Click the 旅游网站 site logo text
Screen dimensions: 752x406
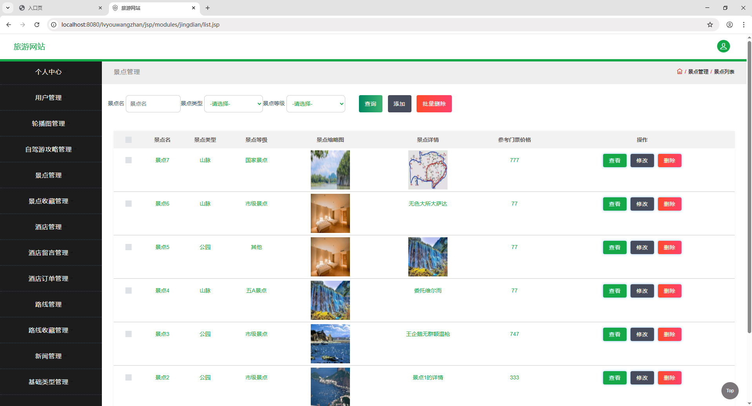point(29,47)
